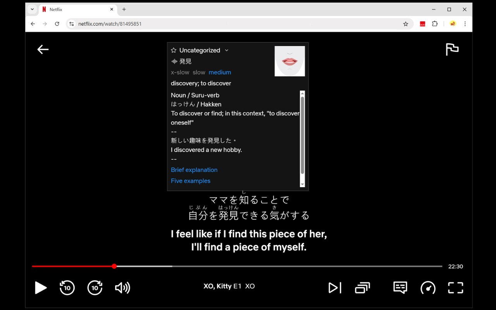Set pronunciation speed to x-slow
This screenshot has width=496, height=310.
click(x=180, y=72)
